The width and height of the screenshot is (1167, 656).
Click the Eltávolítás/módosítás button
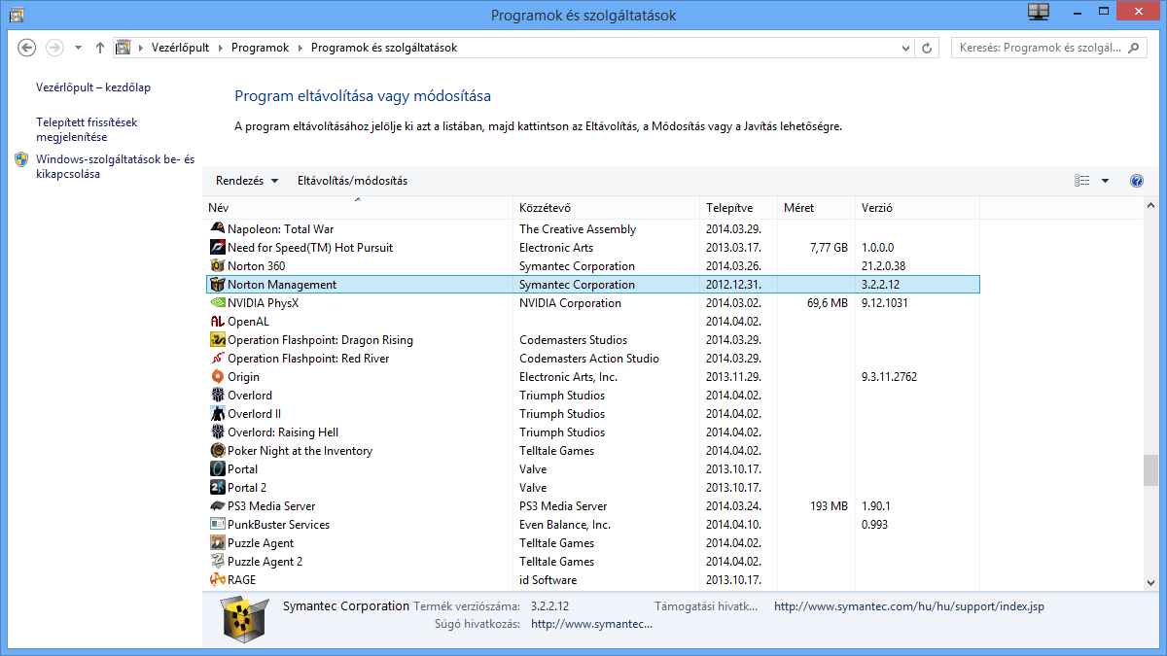point(352,181)
